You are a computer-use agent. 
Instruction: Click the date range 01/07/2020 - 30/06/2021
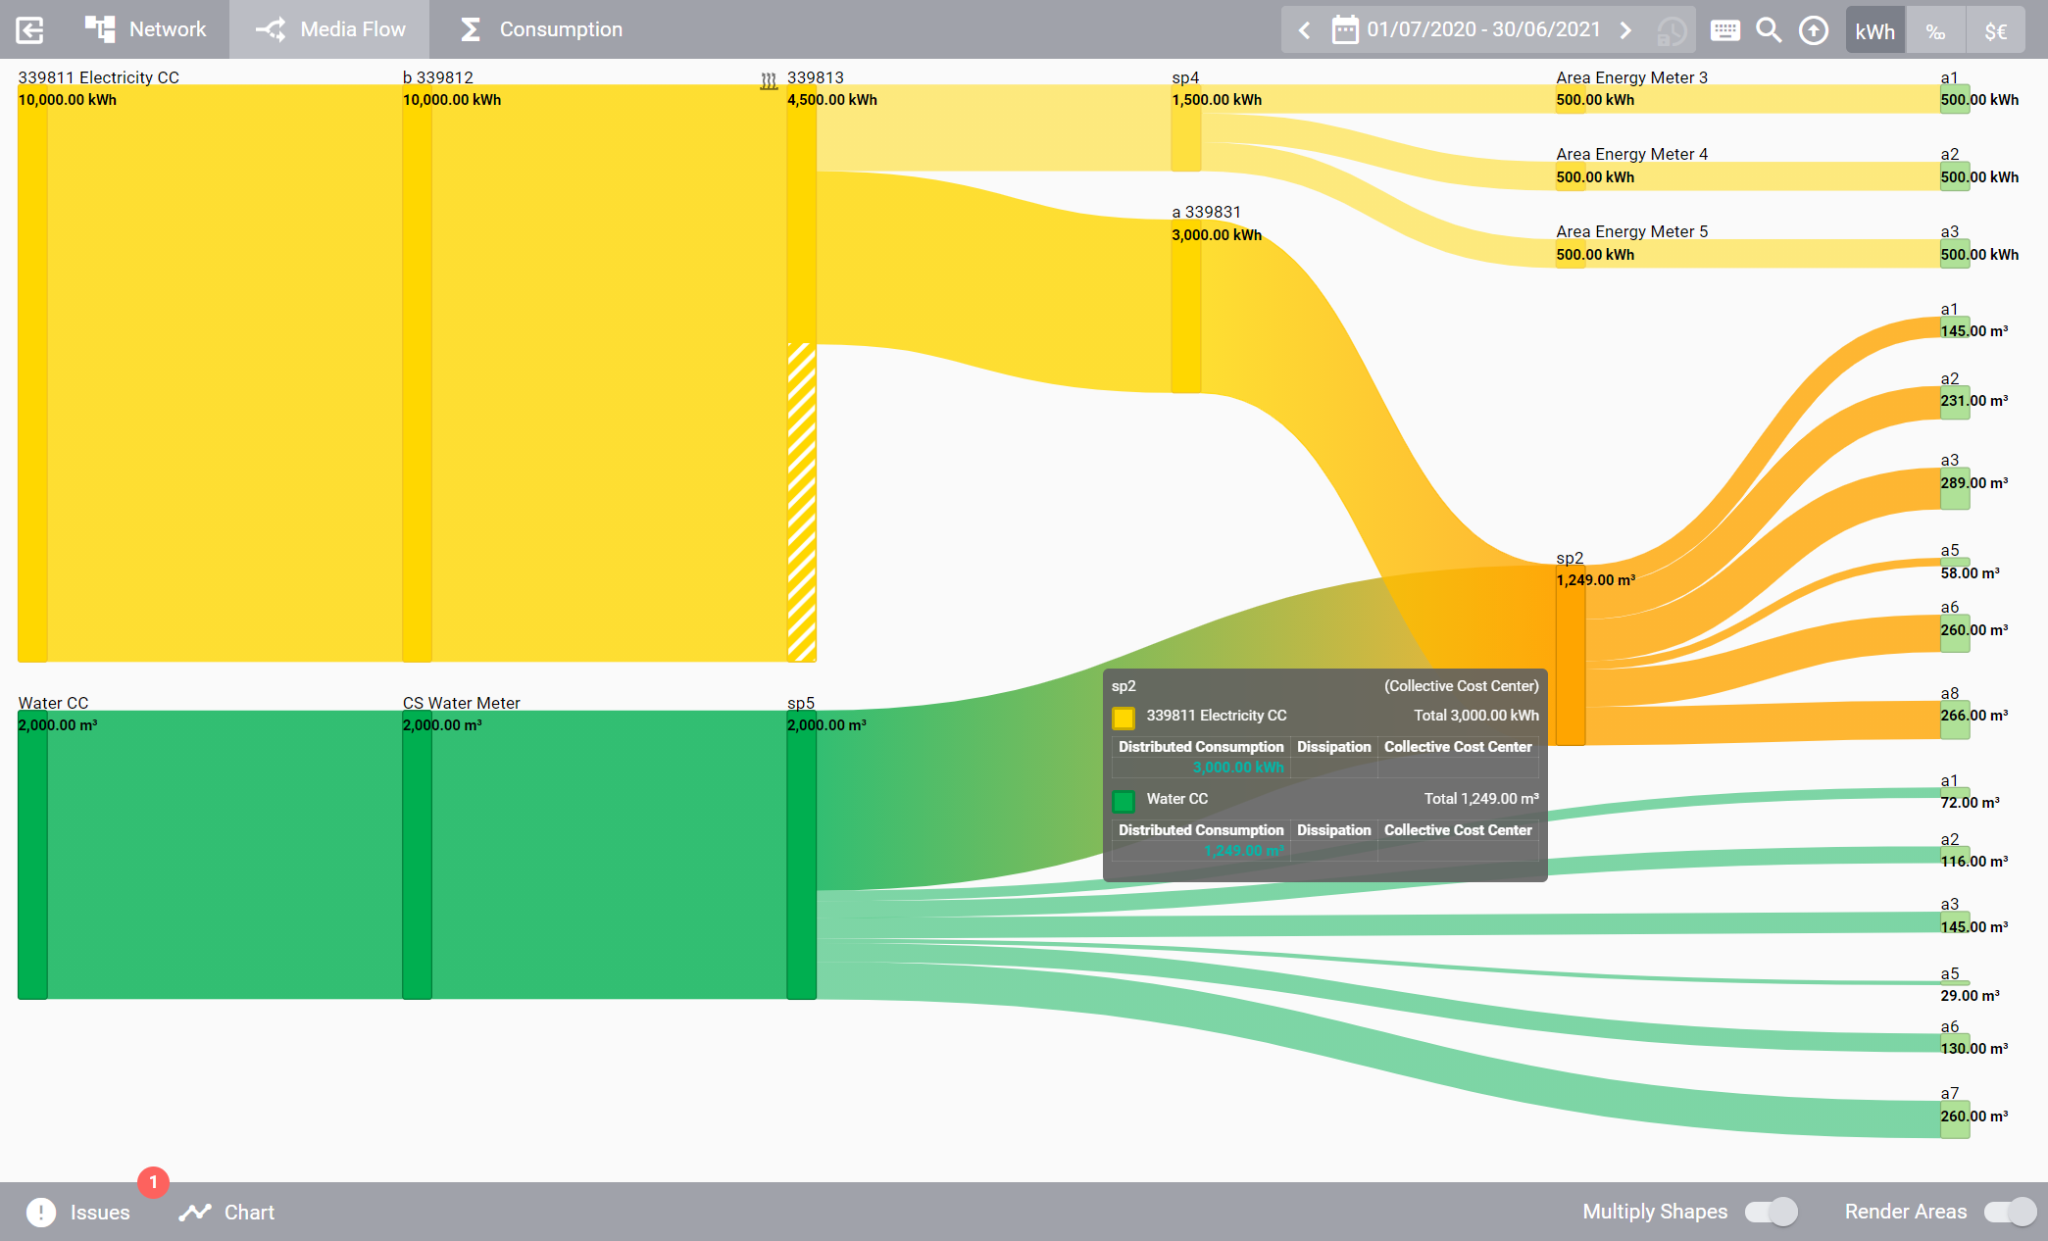click(1483, 29)
